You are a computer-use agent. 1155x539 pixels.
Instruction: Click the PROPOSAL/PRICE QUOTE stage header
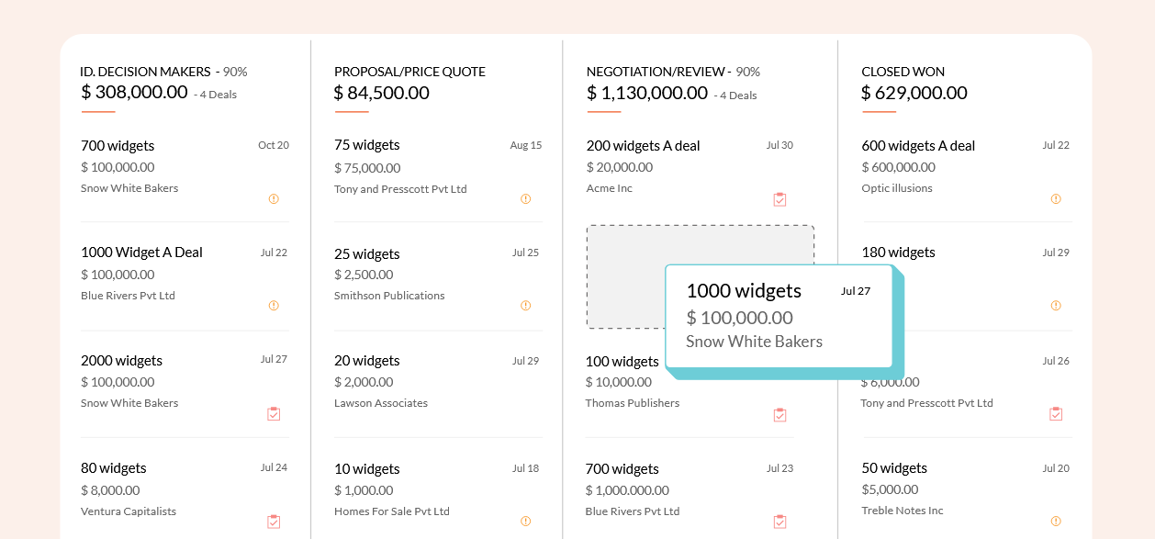409,72
